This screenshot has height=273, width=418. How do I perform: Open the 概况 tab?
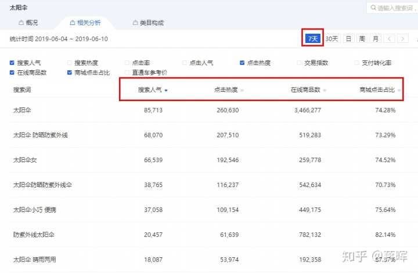tap(32, 23)
